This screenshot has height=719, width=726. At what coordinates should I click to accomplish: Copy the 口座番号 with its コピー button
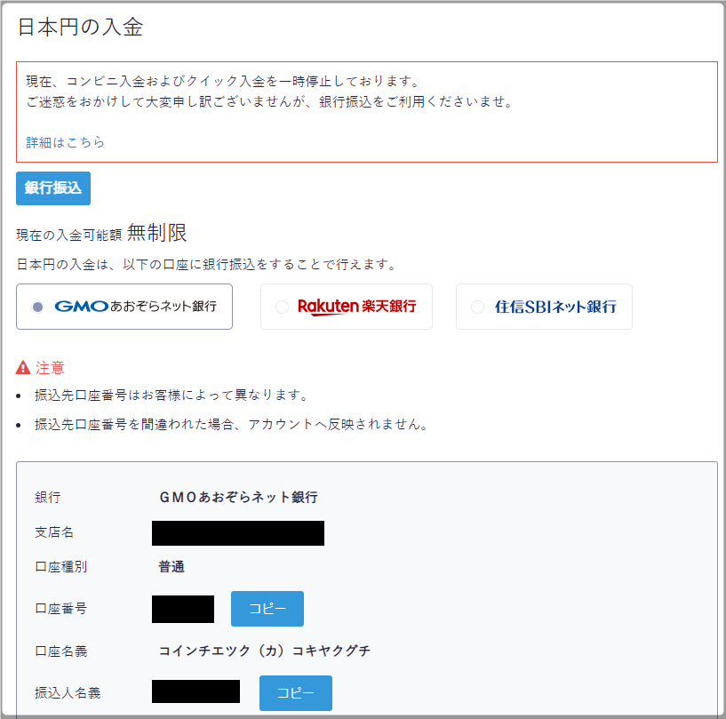(x=267, y=609)
